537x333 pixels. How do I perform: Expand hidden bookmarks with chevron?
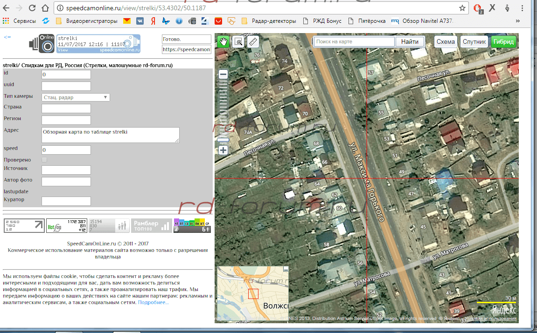(x=517, y=21)
